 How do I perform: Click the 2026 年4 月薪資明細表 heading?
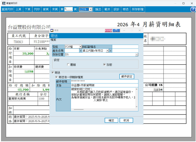[149, 24]
